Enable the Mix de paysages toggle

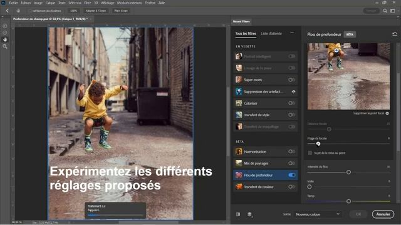point(291,163)
